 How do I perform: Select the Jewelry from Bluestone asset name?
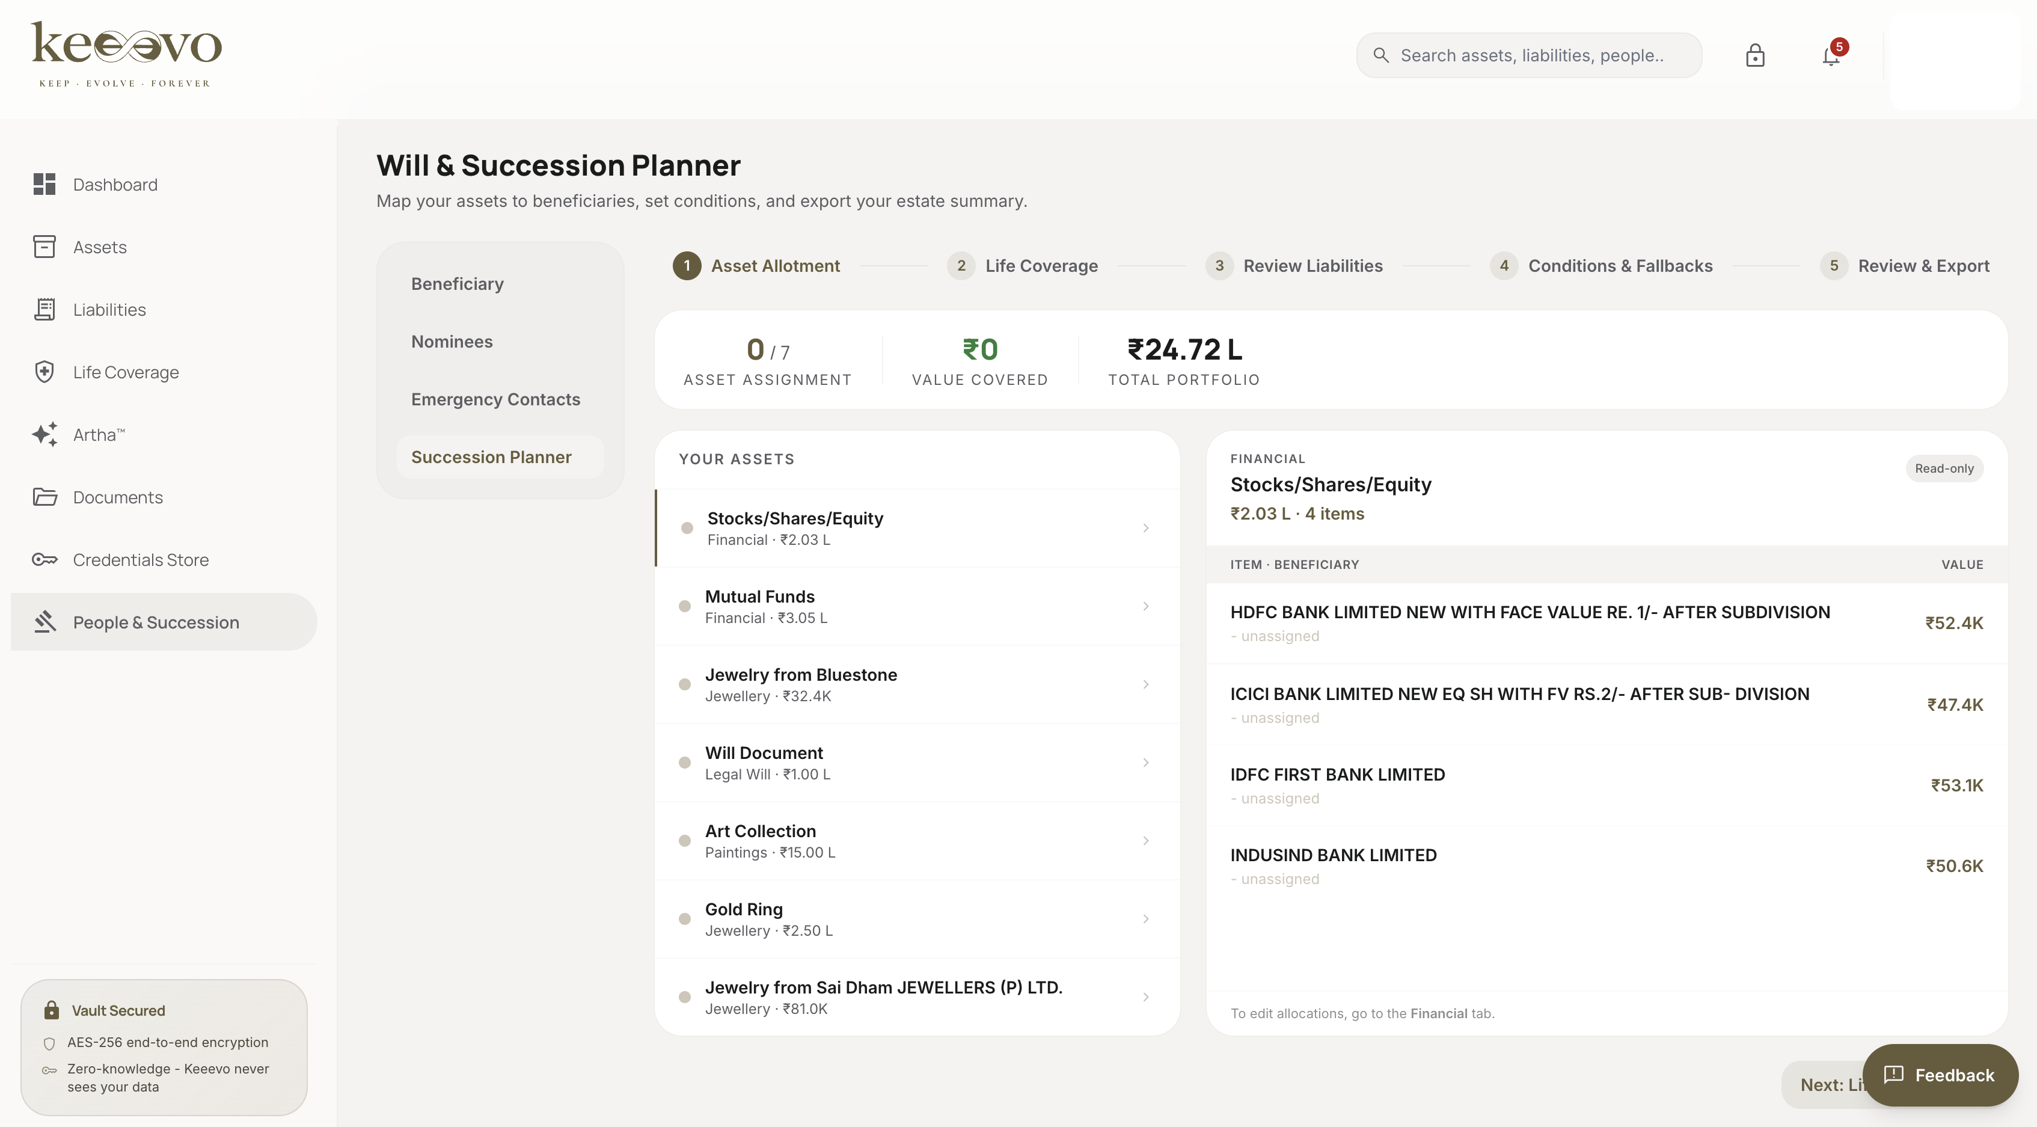click(800, 675)
